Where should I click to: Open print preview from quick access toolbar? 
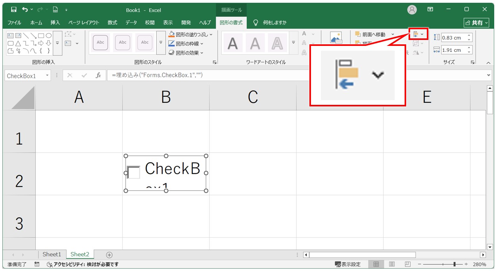click(55, 9)
